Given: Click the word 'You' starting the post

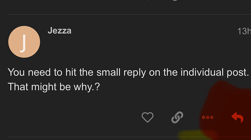Looking at the screenshot, I should [16, 72].
